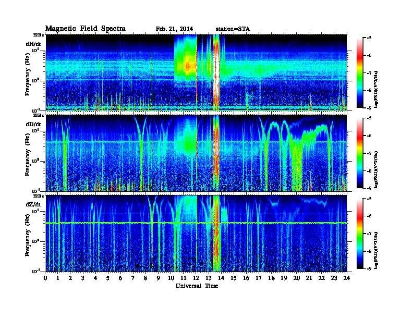Click the "Universal Time" axis title
This screenshot has width=413, height=319.
pyautogui.click(x=197, y=286)
